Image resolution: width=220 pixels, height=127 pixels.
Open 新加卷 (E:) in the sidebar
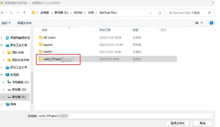(x=19, y=97)
